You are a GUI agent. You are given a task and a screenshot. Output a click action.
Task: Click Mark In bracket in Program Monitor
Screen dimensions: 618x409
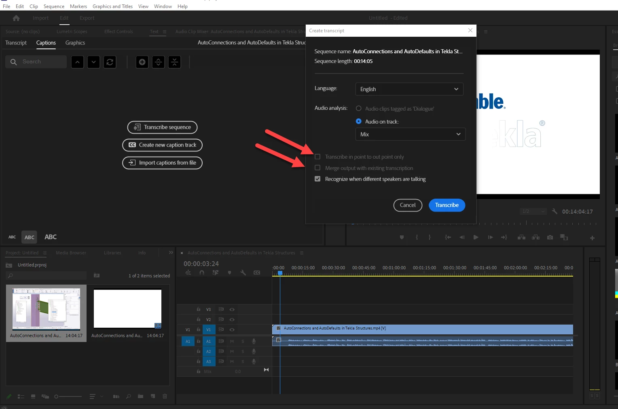click(x=417, y=237)
